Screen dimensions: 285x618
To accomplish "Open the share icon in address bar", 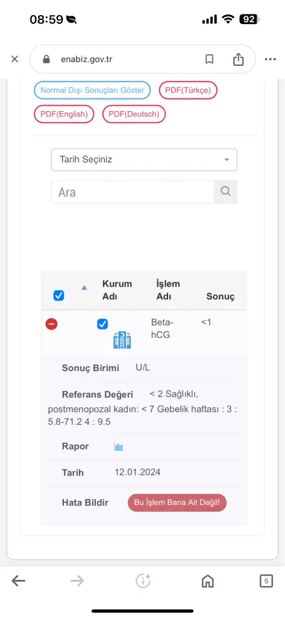I will [238, 59].
